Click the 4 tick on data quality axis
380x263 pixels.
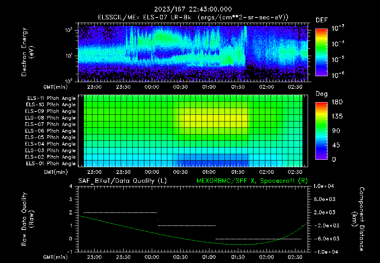click(x=71, y=186)
